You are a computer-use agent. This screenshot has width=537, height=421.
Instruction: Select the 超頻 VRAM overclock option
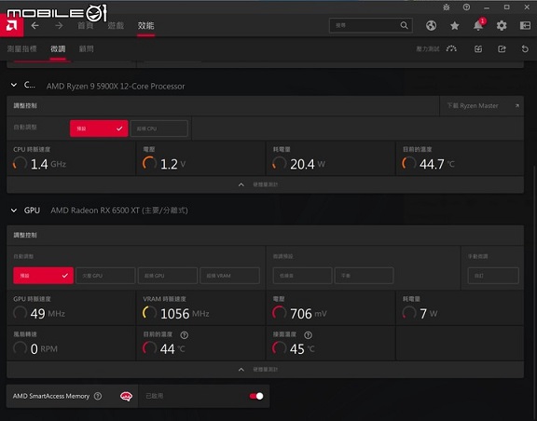tap(229, 276)
